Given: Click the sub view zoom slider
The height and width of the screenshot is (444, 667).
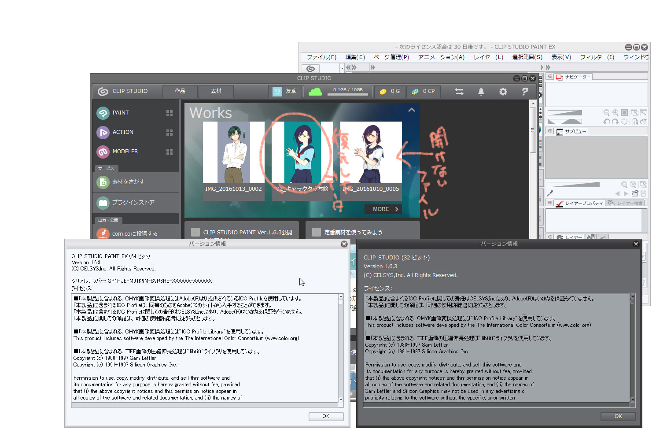Looking at the screenshot, I should [x=574, y=185].
